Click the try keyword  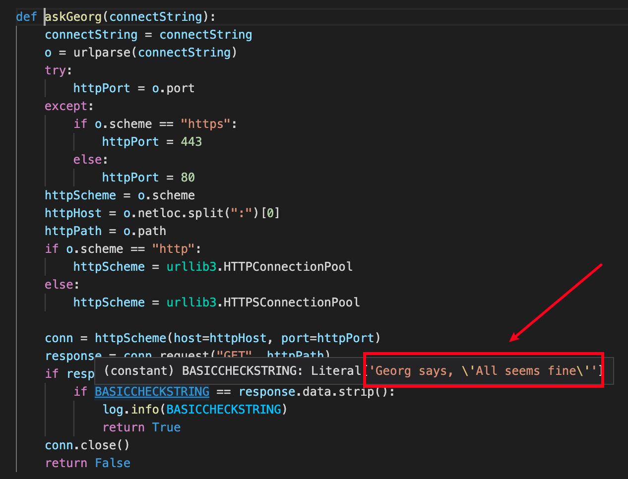[55, 70]
